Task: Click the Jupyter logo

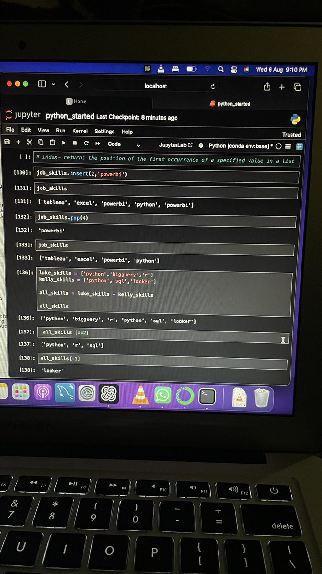Action: click(23, 115)
